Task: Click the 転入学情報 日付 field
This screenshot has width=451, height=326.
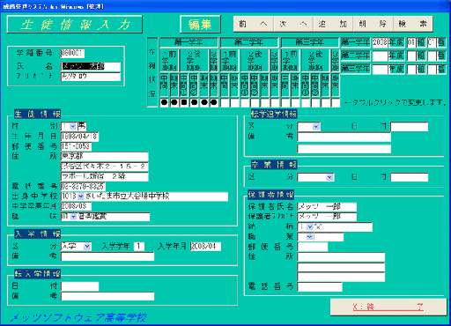Action: 80,286
